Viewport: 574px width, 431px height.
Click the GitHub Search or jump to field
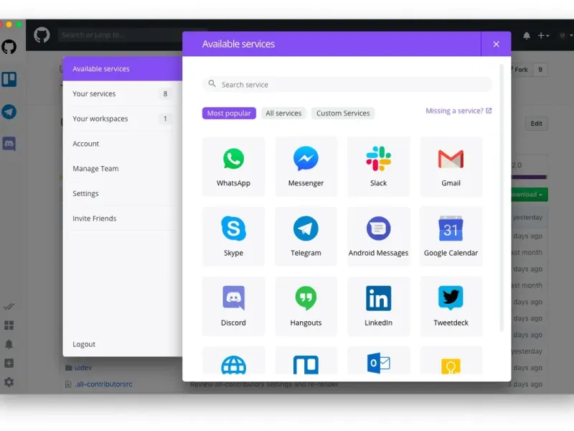(121, 35)
